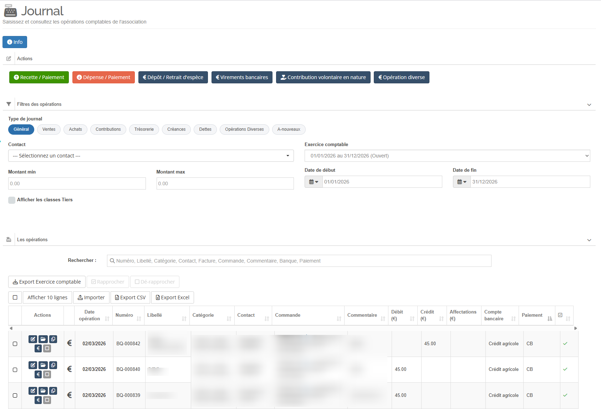Click the Montant min input field

click(77, 183)
